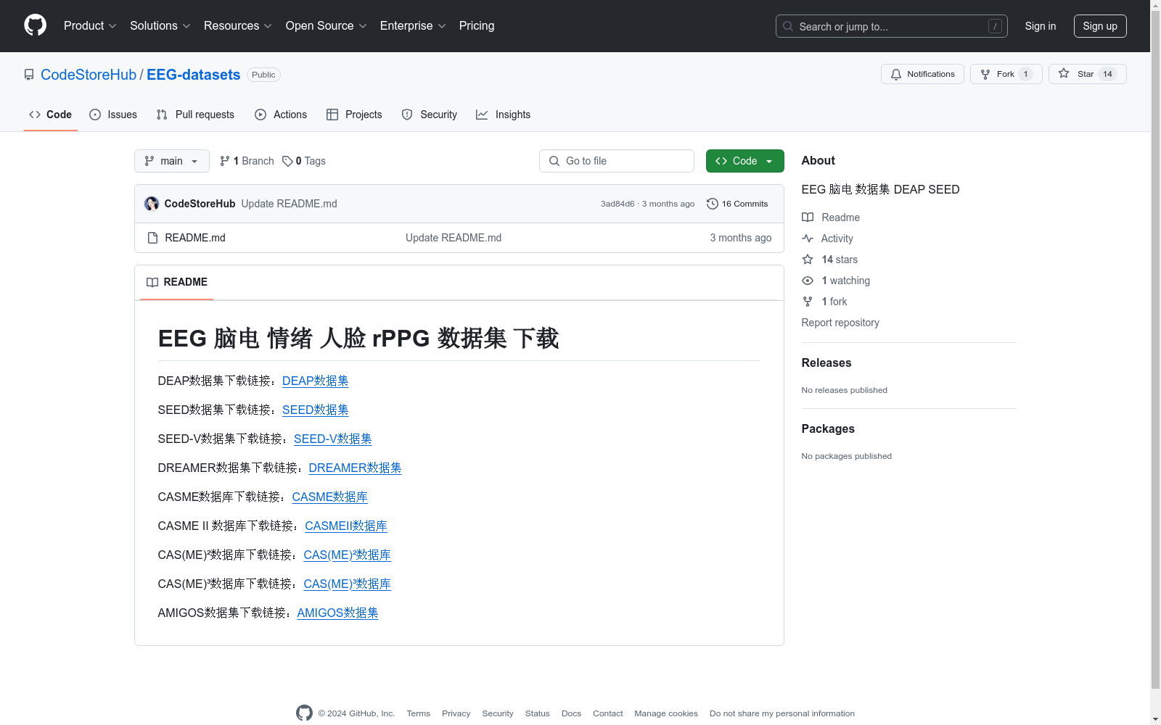
Task: Open the footer Docs link
Action: pos(572,713)
